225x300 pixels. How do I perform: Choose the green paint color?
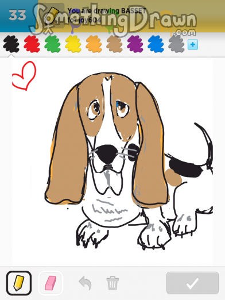52,44
